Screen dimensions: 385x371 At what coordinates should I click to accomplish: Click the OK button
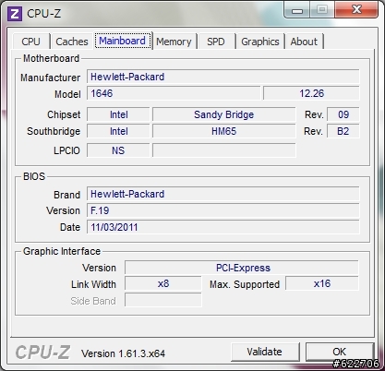pos(340,352)
